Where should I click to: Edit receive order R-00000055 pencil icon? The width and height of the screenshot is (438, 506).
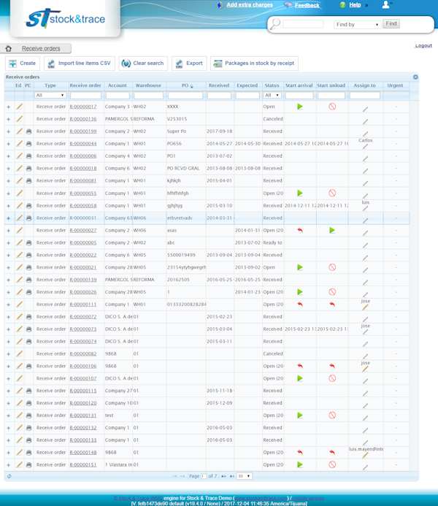[20, 193]
